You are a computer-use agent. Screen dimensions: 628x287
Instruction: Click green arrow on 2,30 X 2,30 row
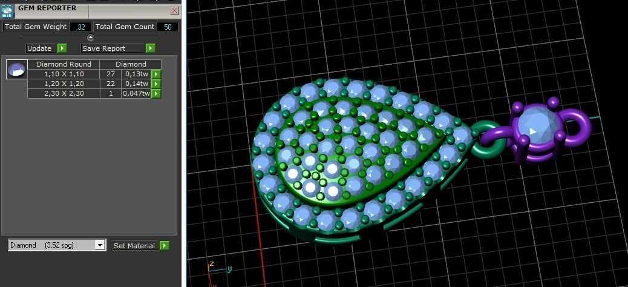(156, 93)
